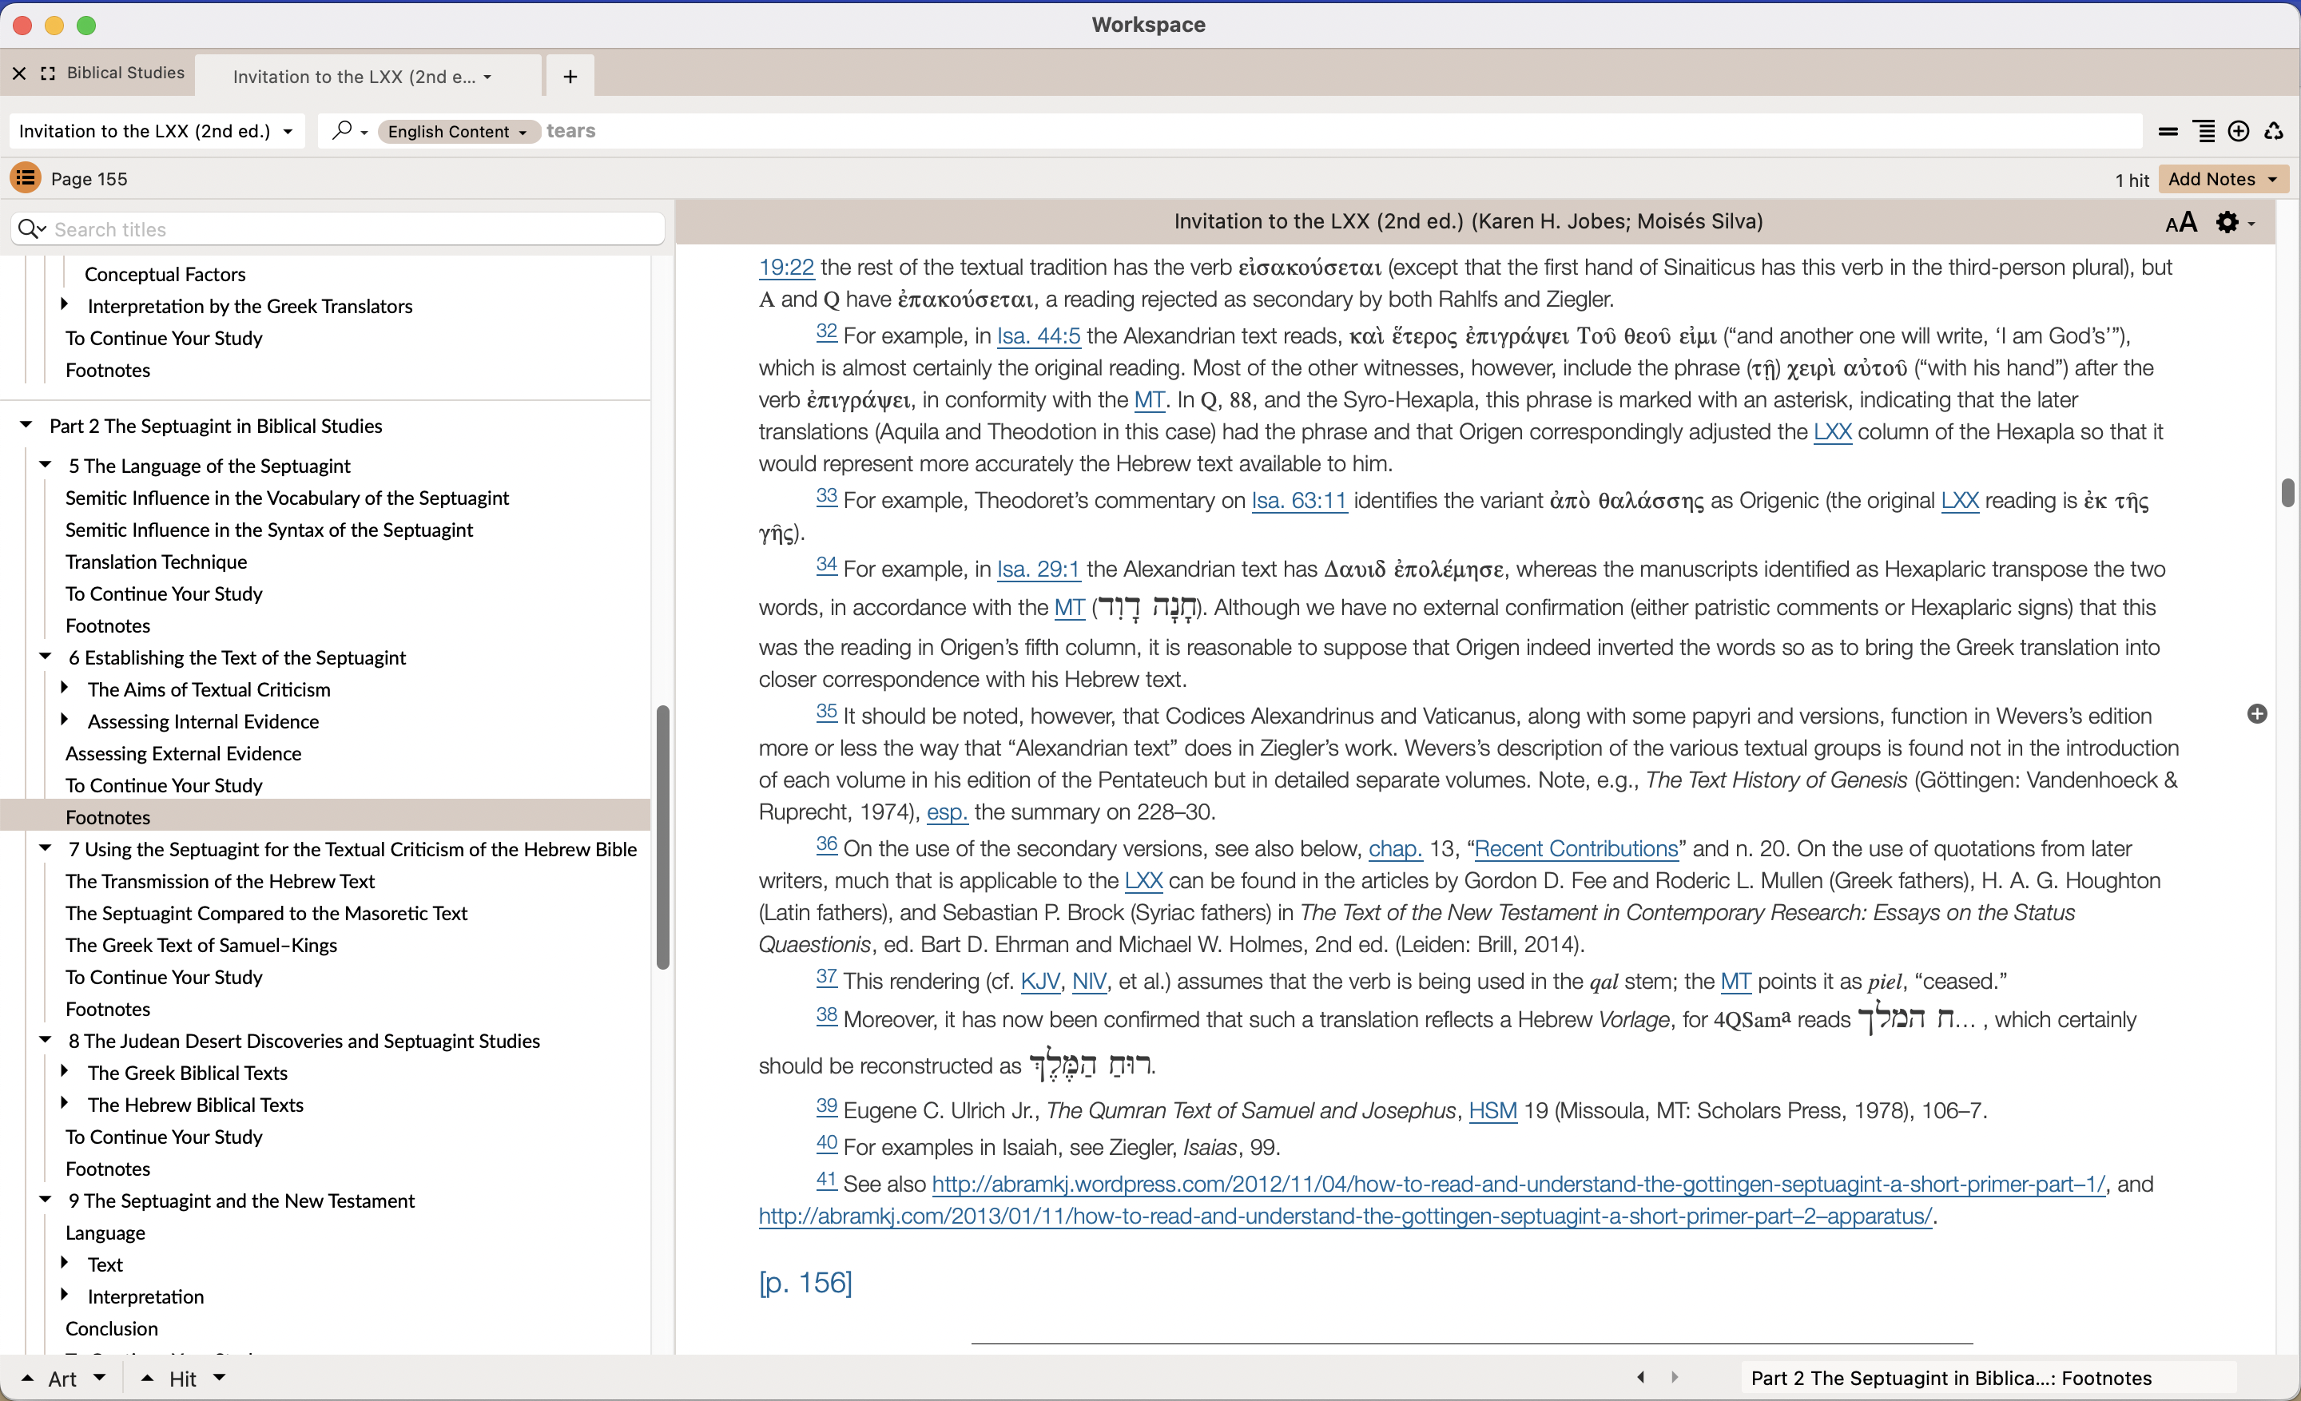Click the two-line equals icon beside search field
Viewport: 2301px width, 1401px height.
[x=2168, y=132]
